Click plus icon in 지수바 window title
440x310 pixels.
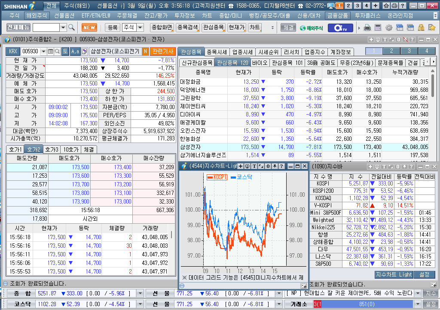click(370, 167)
